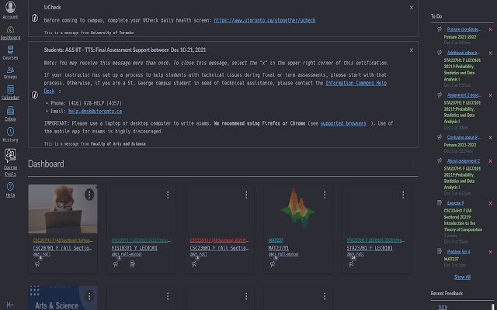Open assignments icon on HIS103Y1 card

pos(132,264)
